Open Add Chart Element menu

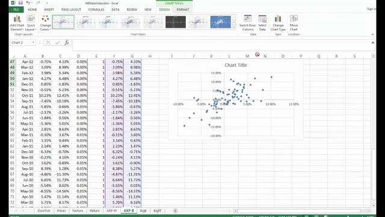coord(17,23)
